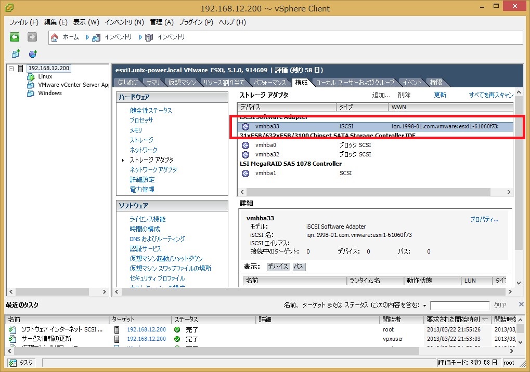Open the 電力管理 hardware link
Viewport: 530px width, 372px height.
(x=142, y=190)
